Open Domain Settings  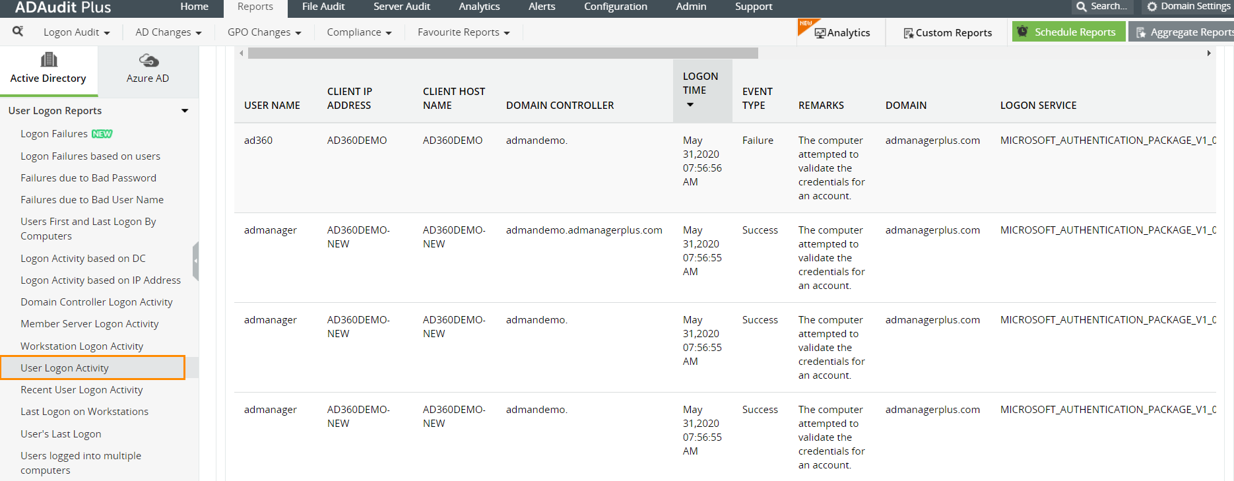(1188, 7)
